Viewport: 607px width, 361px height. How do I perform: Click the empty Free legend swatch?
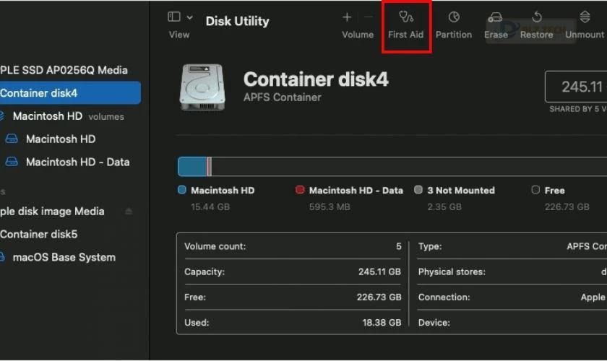click(535, 190)
